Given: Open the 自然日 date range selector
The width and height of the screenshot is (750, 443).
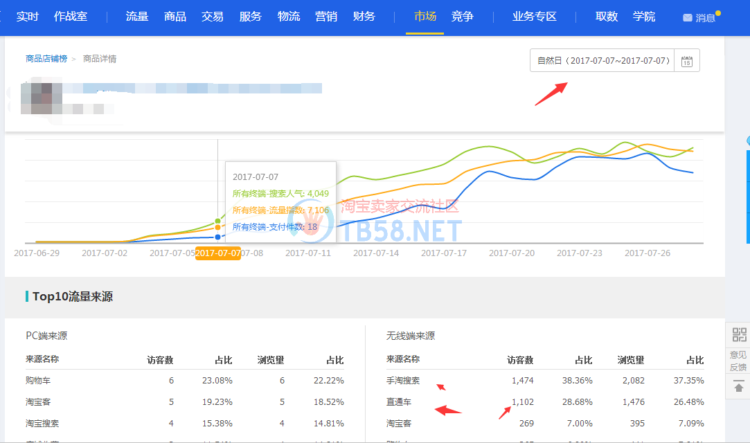Looking at the screenshot, I should point(602,61).
